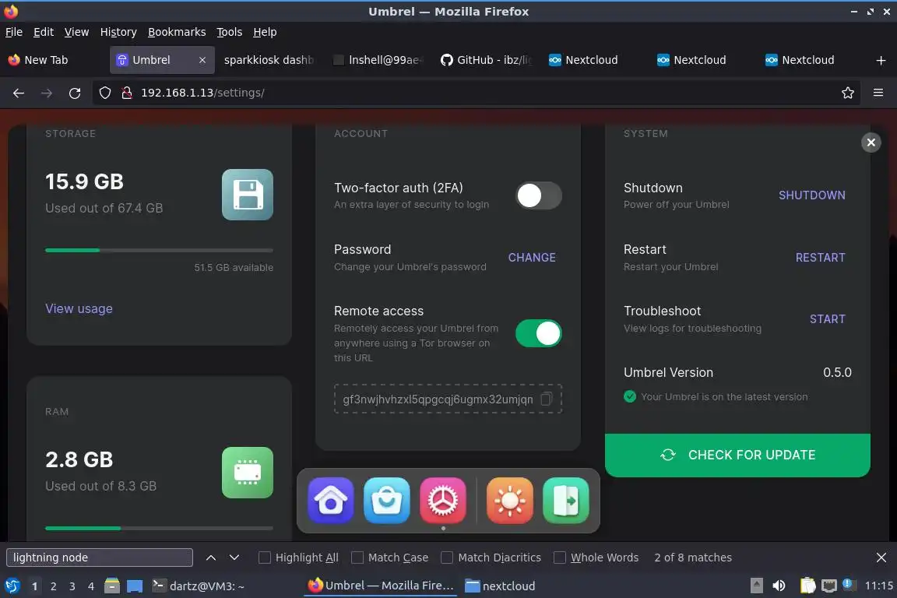
Task: Jump to next find match
Action: coord(234,558)
